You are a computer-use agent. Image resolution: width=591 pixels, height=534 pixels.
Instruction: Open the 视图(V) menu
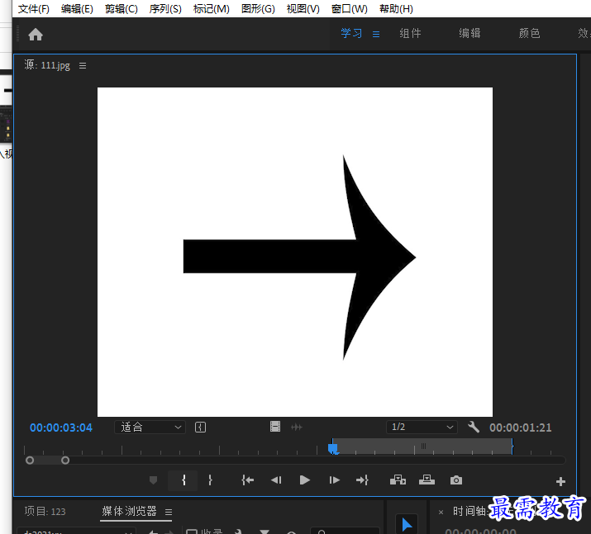[x=303, y=8]
